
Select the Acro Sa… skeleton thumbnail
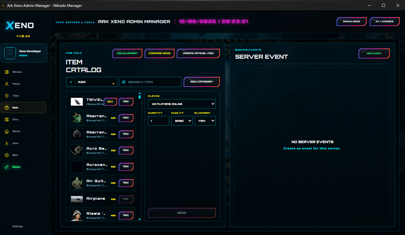tap(77, 150)
